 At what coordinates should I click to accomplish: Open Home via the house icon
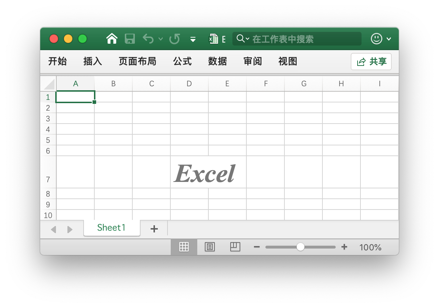point(112,38)
